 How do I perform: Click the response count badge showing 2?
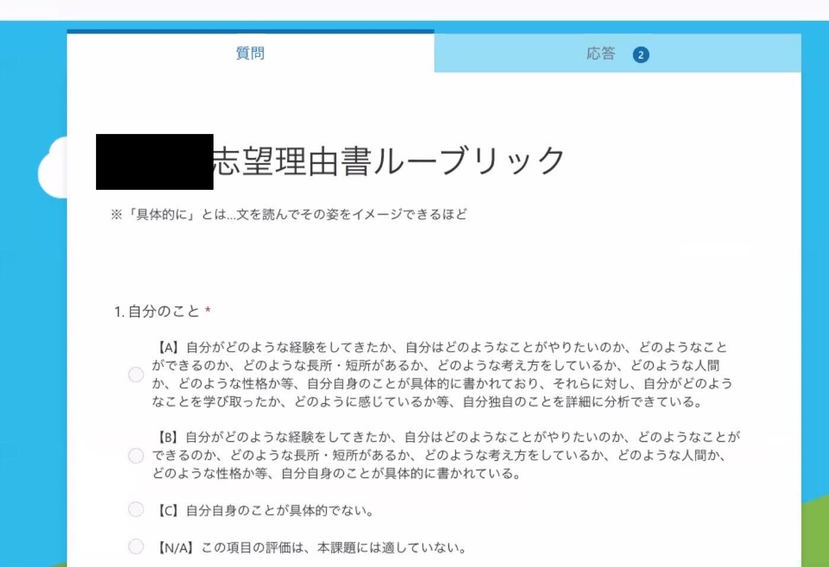click(640, 55)
